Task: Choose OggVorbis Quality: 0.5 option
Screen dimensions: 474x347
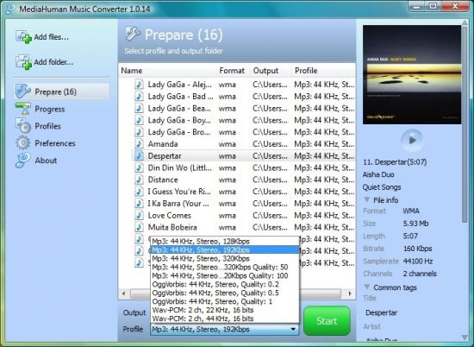Action: pyautogui.click(x=225, y=293)
